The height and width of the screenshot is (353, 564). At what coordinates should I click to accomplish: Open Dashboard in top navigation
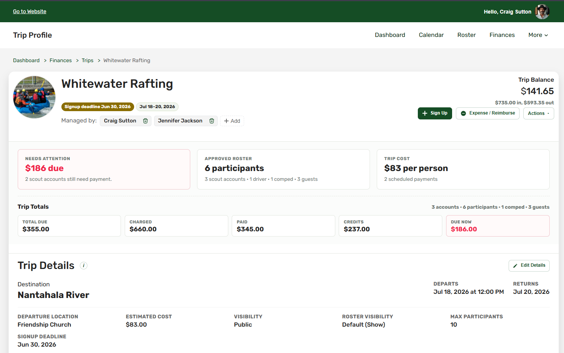pyautogui.click(x=390, y=35)
